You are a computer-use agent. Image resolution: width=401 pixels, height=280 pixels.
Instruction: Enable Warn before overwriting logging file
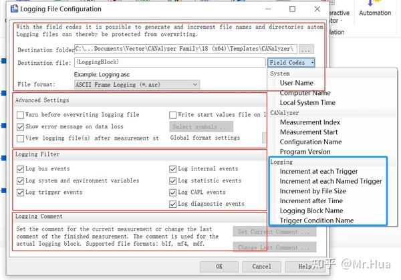20,115
